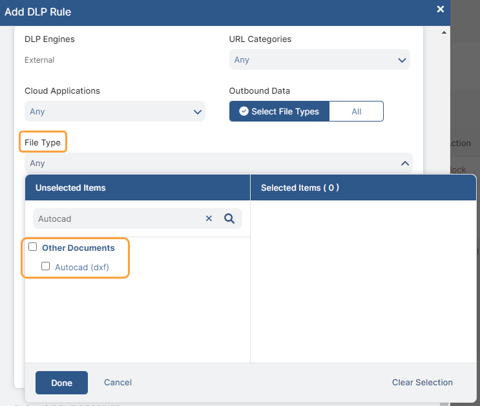This screenshot has width=480, height=406.
Task: Select the Other Documents group label
Action: click(x=78, y=248)
